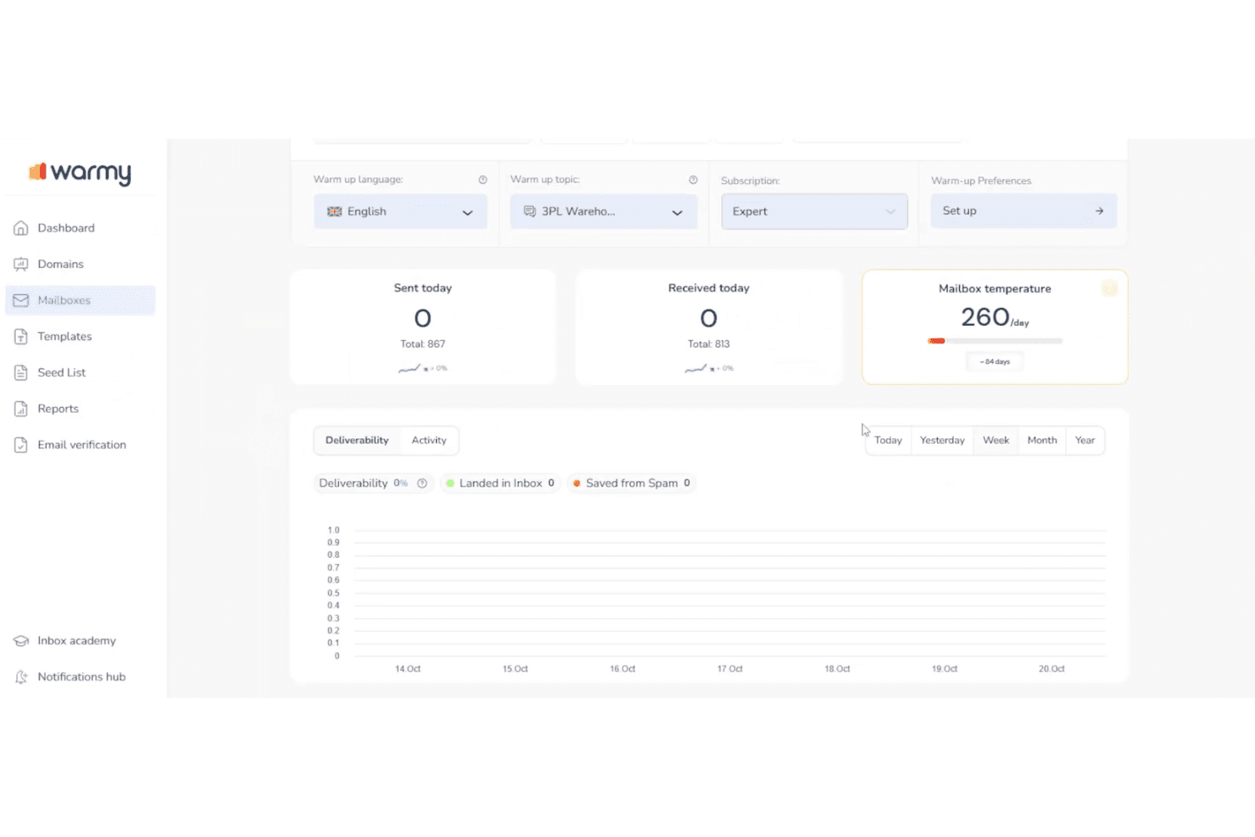Switch to the Deliverability tab
1255x837 pixels.
[x=357, y=440]
